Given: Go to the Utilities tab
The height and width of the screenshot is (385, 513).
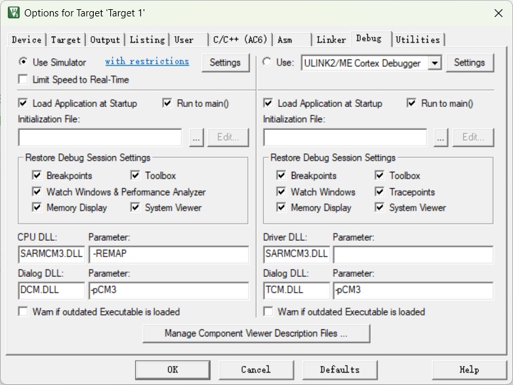Looking at the screenshot, I should [x=418, y=40].
